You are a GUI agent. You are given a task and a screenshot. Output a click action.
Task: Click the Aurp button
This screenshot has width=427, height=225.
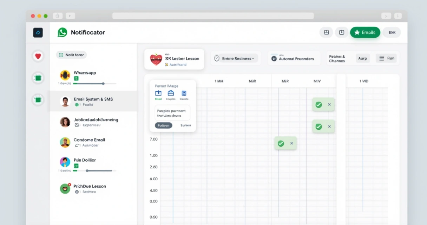(363, 58)
